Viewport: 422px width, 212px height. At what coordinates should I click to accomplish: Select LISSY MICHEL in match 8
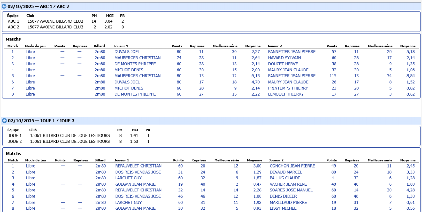[x=283, y=208]
